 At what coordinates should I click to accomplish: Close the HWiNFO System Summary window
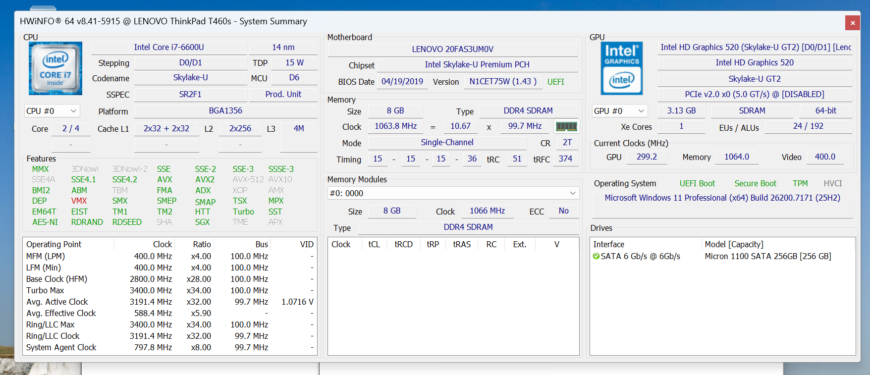[x=853, y=23]
